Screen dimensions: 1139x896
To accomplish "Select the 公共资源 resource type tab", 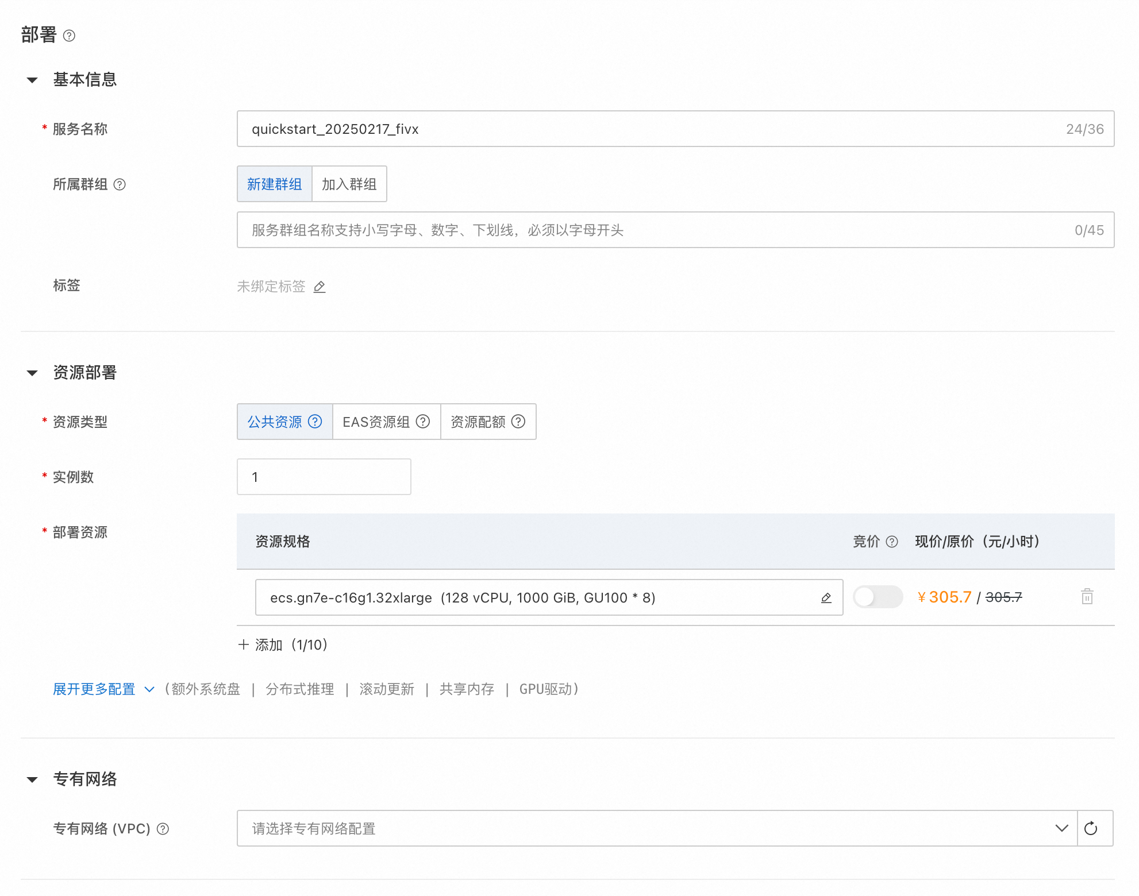I will tap(276, 421).
